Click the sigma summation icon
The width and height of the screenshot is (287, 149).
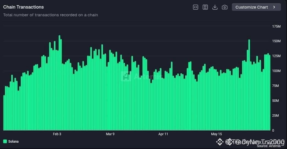[205, 7]
